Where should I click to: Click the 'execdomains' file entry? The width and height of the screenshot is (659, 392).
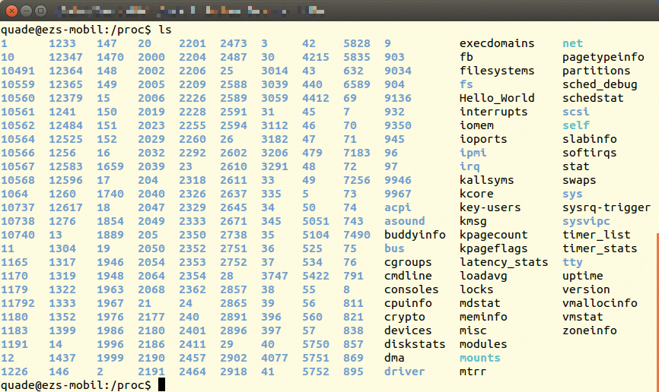(497, 43)
